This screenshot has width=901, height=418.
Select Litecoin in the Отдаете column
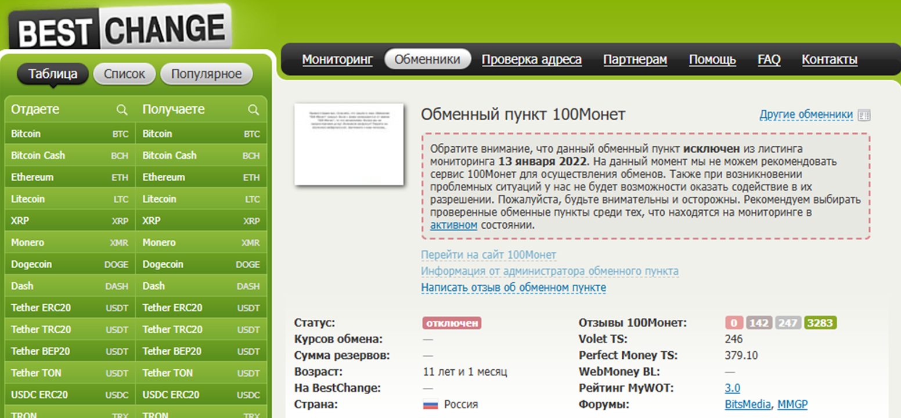[70, 199]
